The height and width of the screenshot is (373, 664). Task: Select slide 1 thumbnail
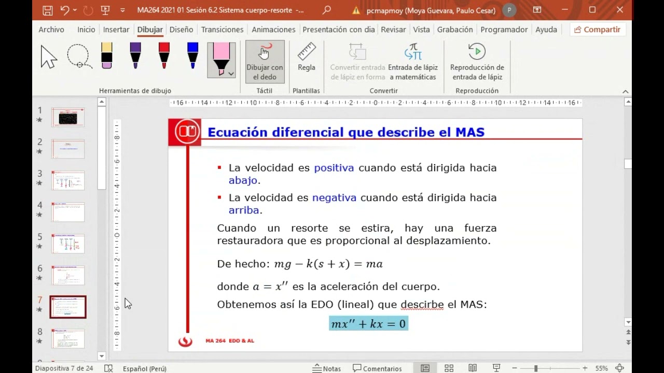point(68,117)
